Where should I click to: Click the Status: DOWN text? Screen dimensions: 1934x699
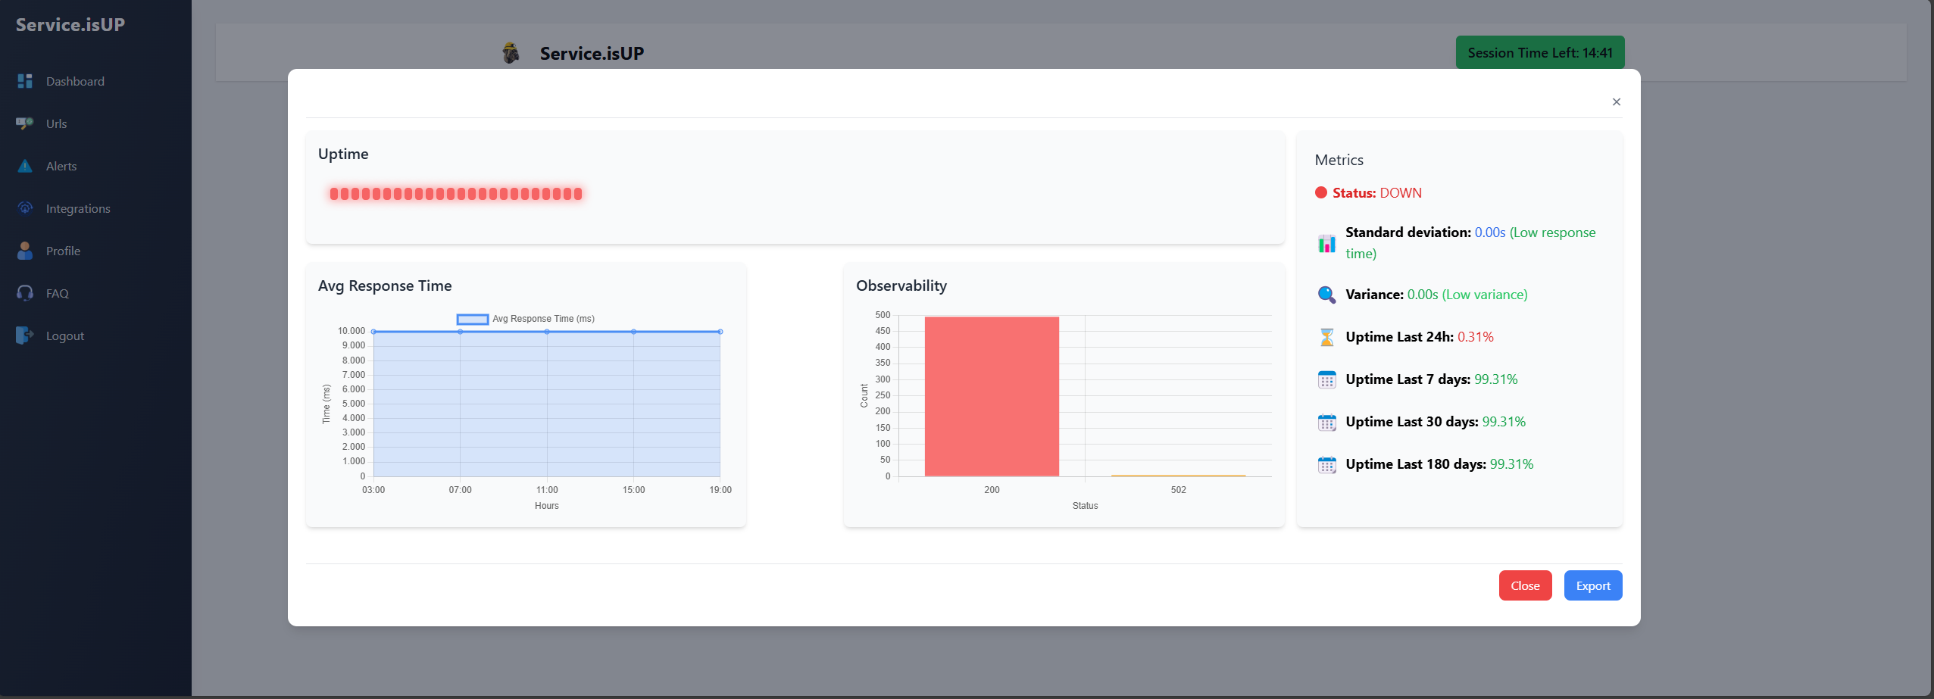tap(1377, 193)
